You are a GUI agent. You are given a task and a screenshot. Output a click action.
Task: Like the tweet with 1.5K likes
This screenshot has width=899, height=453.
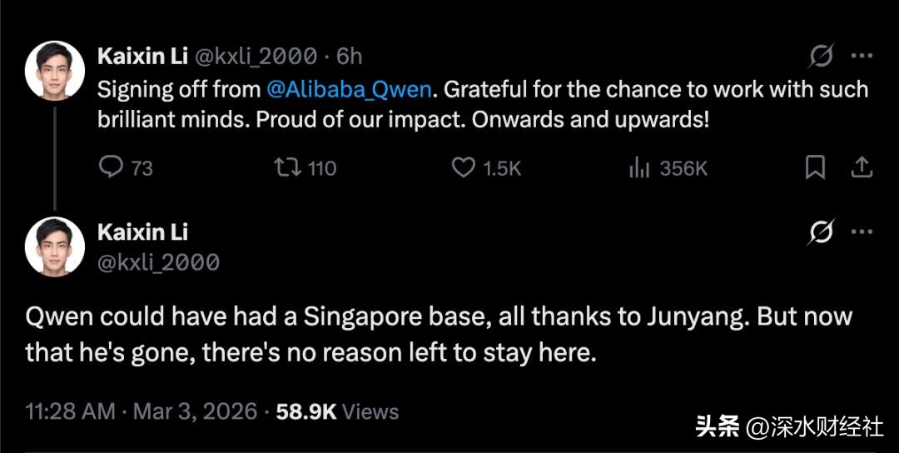463,167
